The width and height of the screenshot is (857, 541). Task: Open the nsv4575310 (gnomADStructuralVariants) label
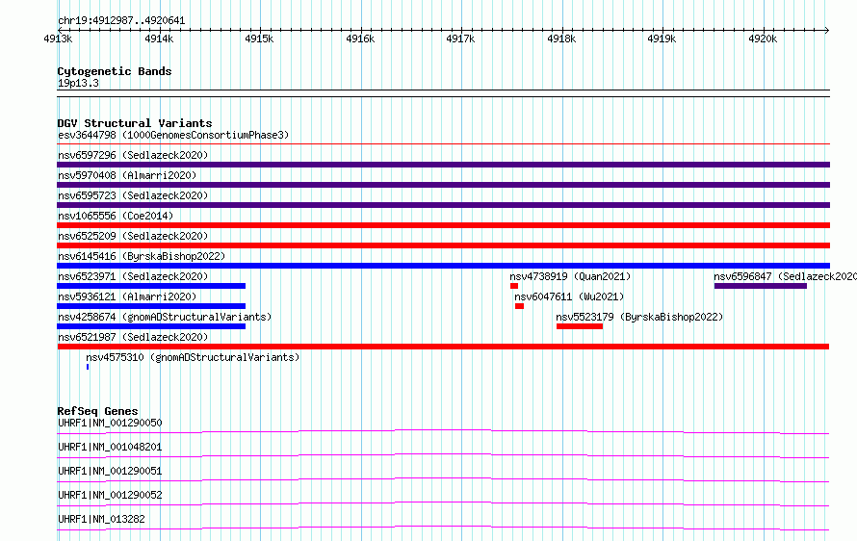tap(193, 357)
